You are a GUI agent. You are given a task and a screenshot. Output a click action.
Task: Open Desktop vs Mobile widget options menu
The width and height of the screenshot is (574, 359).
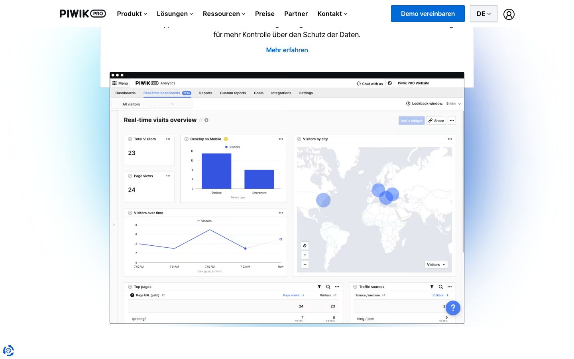point(281,139)
